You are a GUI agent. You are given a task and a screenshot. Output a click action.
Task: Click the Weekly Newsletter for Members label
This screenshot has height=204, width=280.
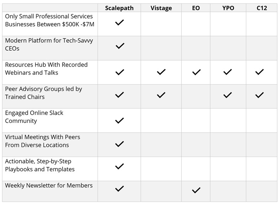(49, 185)
